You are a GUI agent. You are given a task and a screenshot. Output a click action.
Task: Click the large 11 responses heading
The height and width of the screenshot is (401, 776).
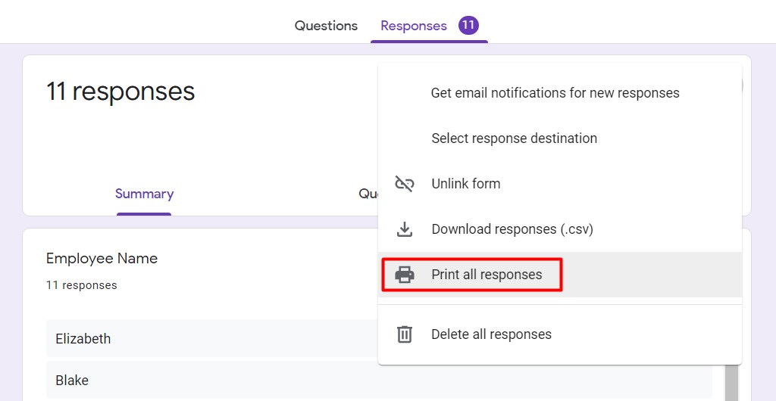tap(120, 92)
